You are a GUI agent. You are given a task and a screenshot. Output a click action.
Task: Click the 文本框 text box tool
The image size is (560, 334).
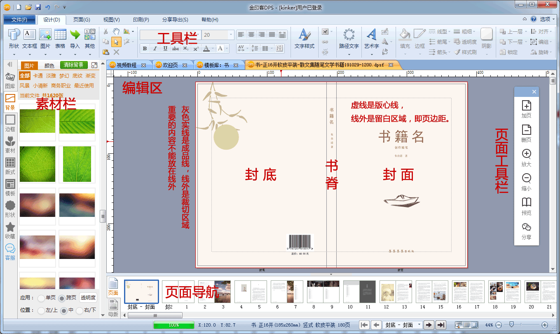tap(29, 38)
